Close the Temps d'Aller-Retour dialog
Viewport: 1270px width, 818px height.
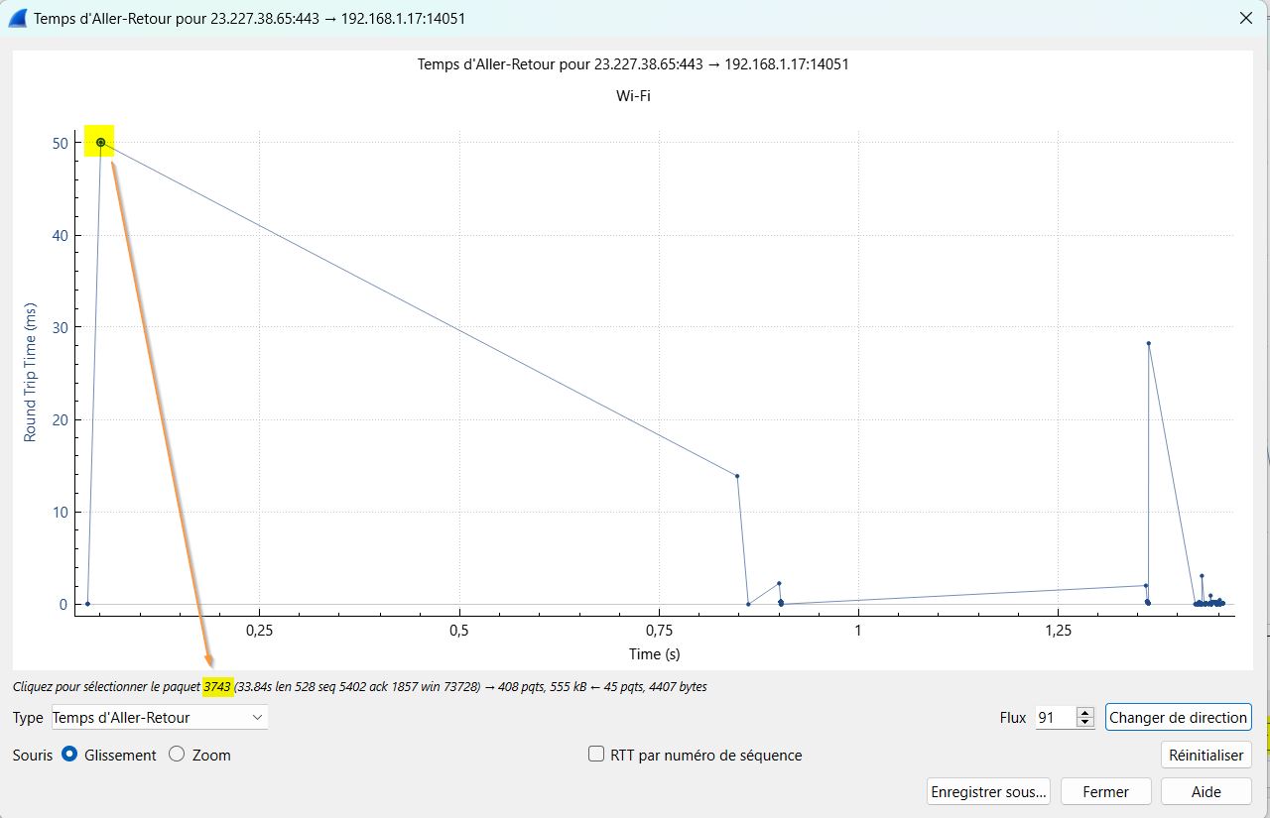click(1245, 17)
